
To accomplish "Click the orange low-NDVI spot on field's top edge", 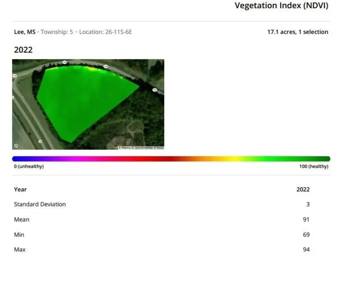I will coord(92,68).
